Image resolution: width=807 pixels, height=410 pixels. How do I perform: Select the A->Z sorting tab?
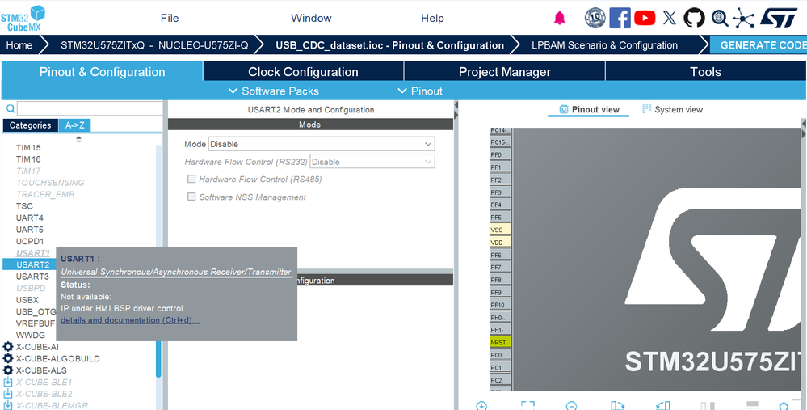(x=74, y=125)
